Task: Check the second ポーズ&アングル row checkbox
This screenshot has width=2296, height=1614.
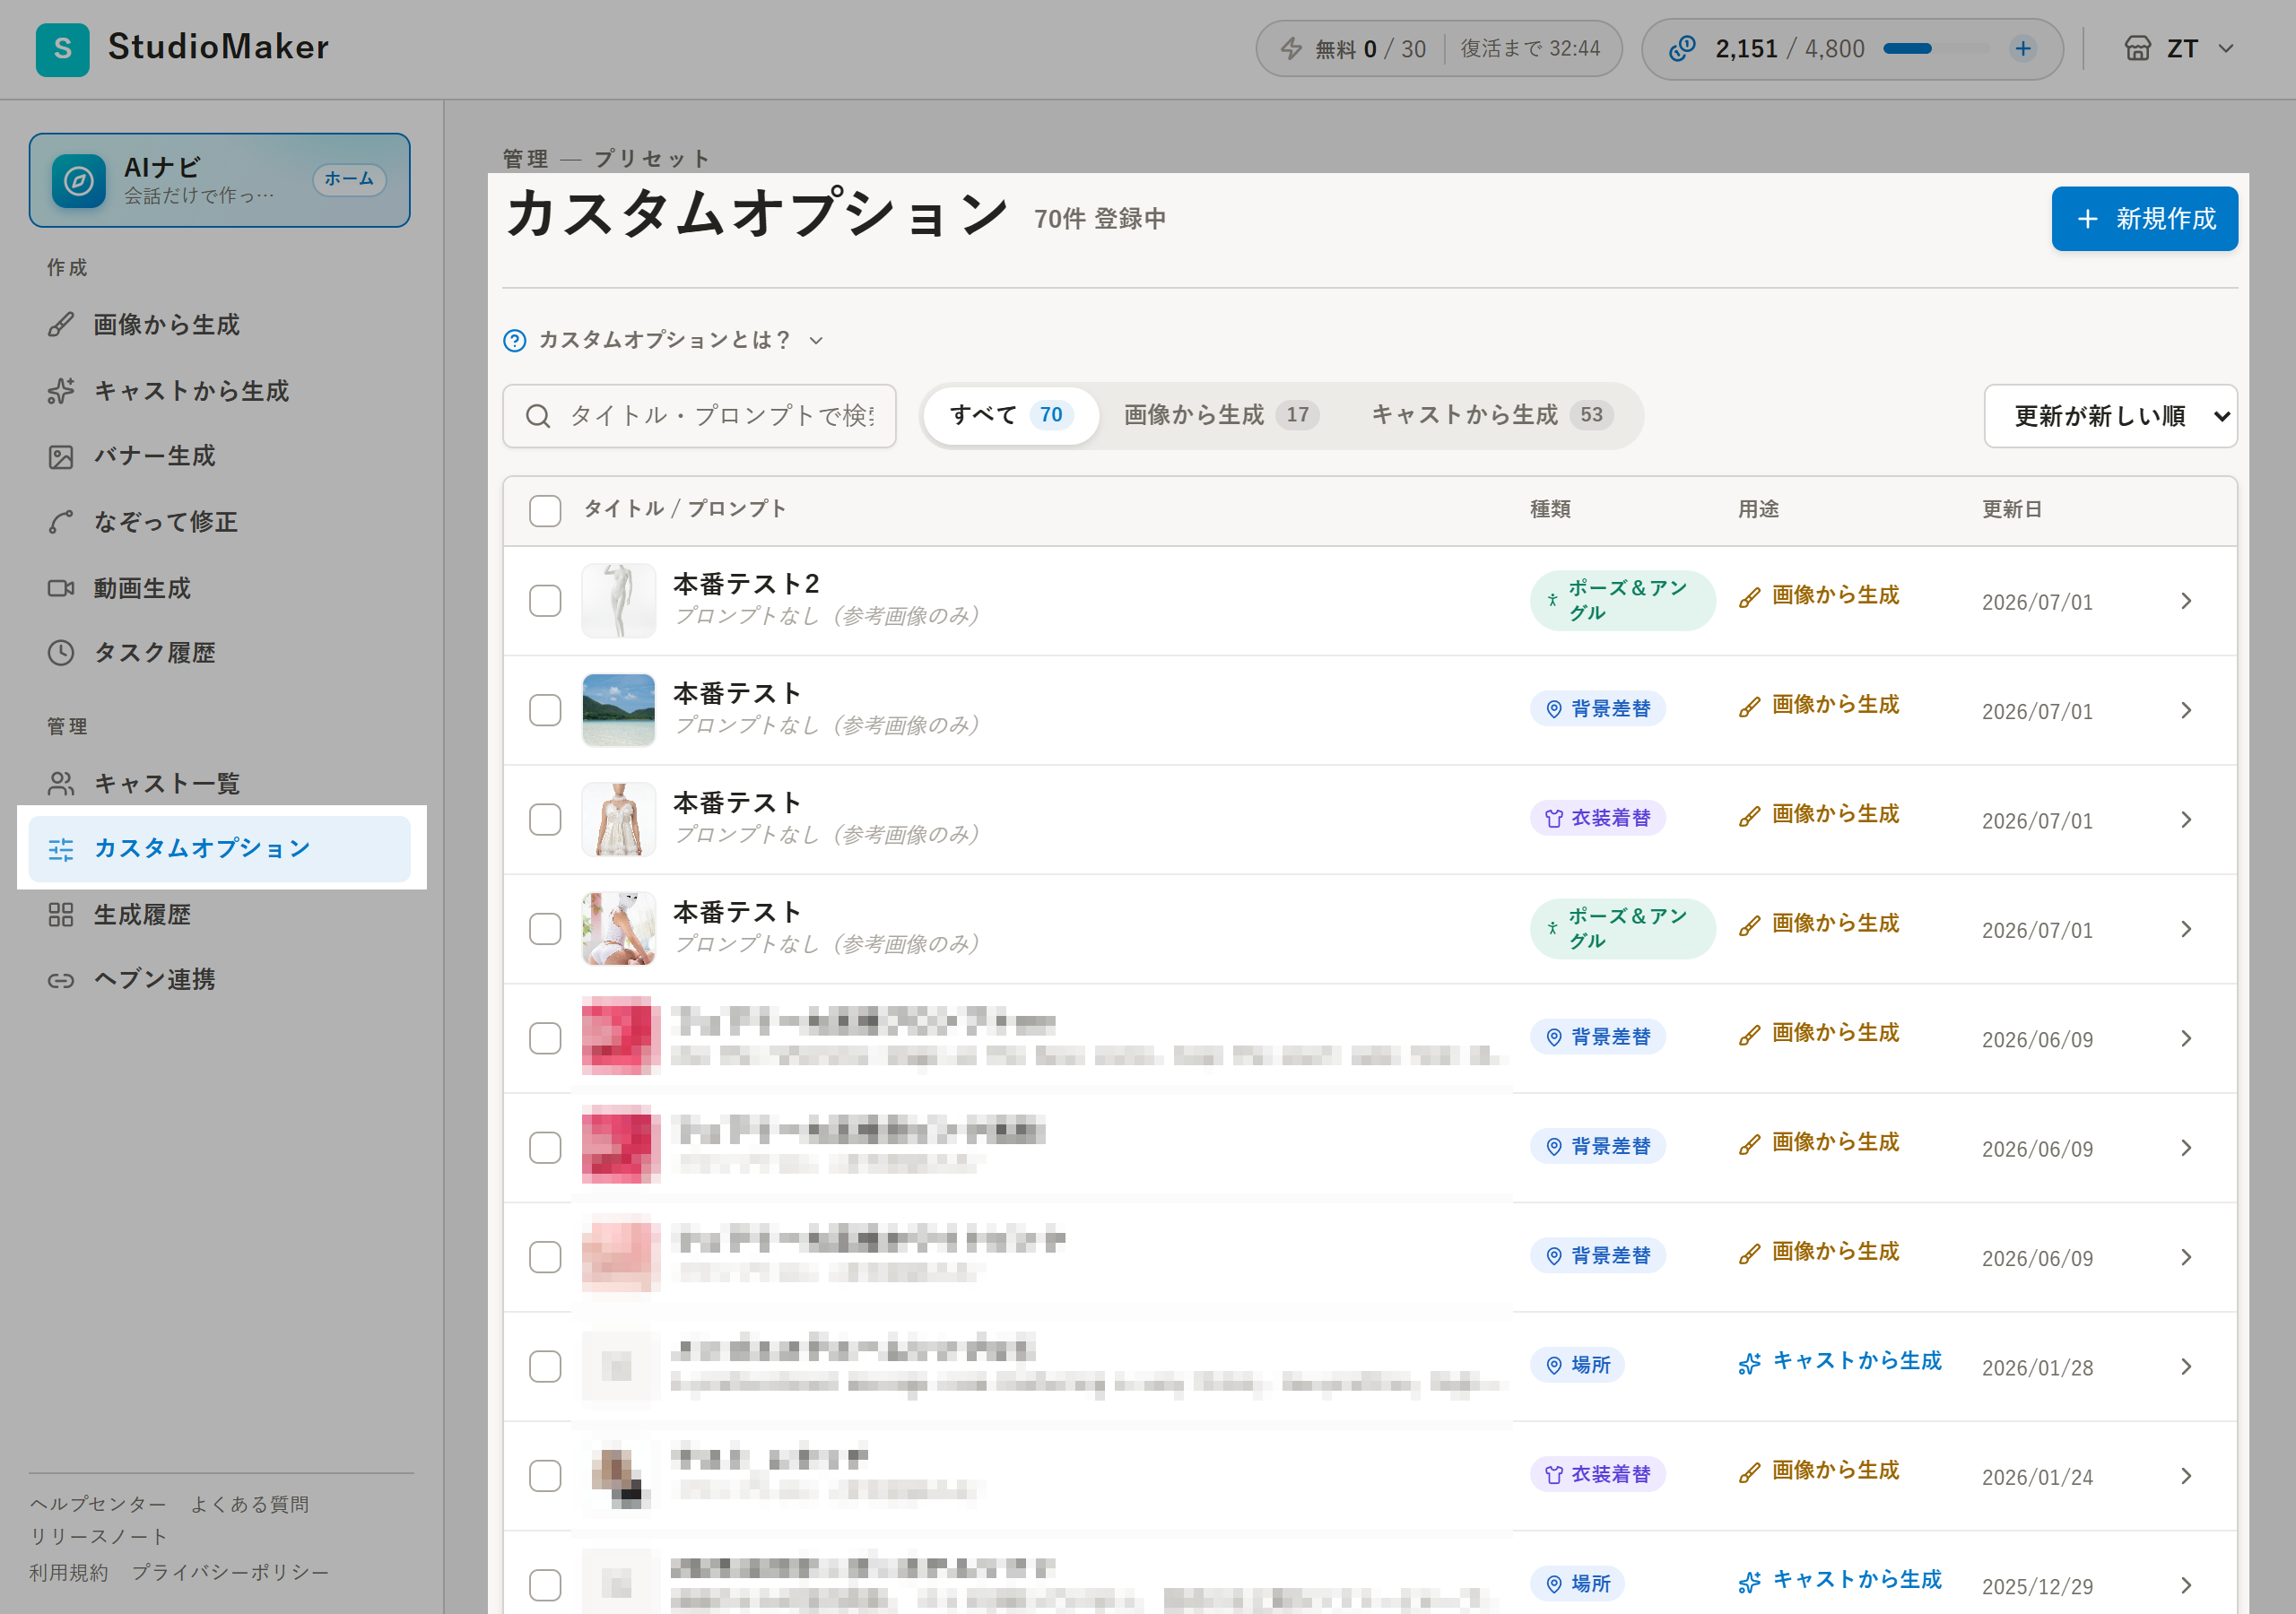Action: tap(545, 929)
